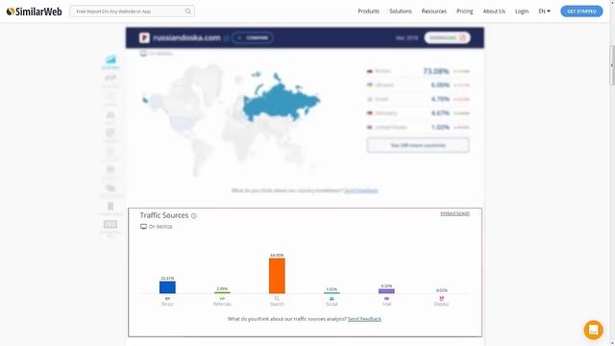Click the green Referrals traffic bar
This screenshot has height=346, width=615.
(x=222, y=292)
